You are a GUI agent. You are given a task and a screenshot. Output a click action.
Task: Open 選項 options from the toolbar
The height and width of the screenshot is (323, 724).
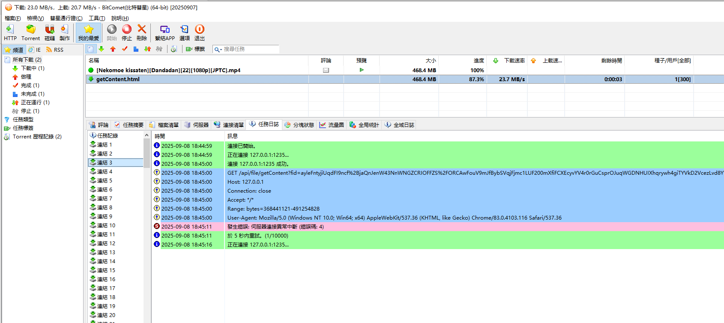(184, 32)
